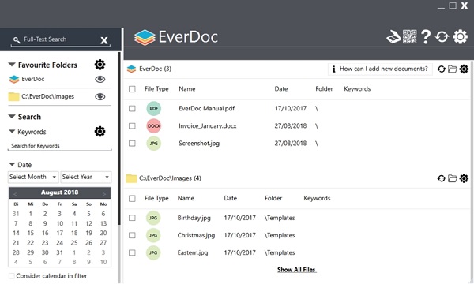
Task: Collapse the Favourite Folders section
Action: pyautogui.click(x=12, y=65)
